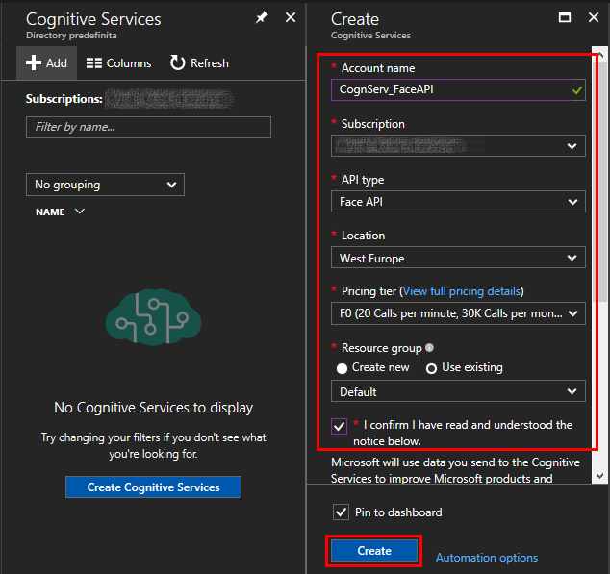Click the green validation checkmark in Account name
The image size is (610, 574).
click(577, 90)
